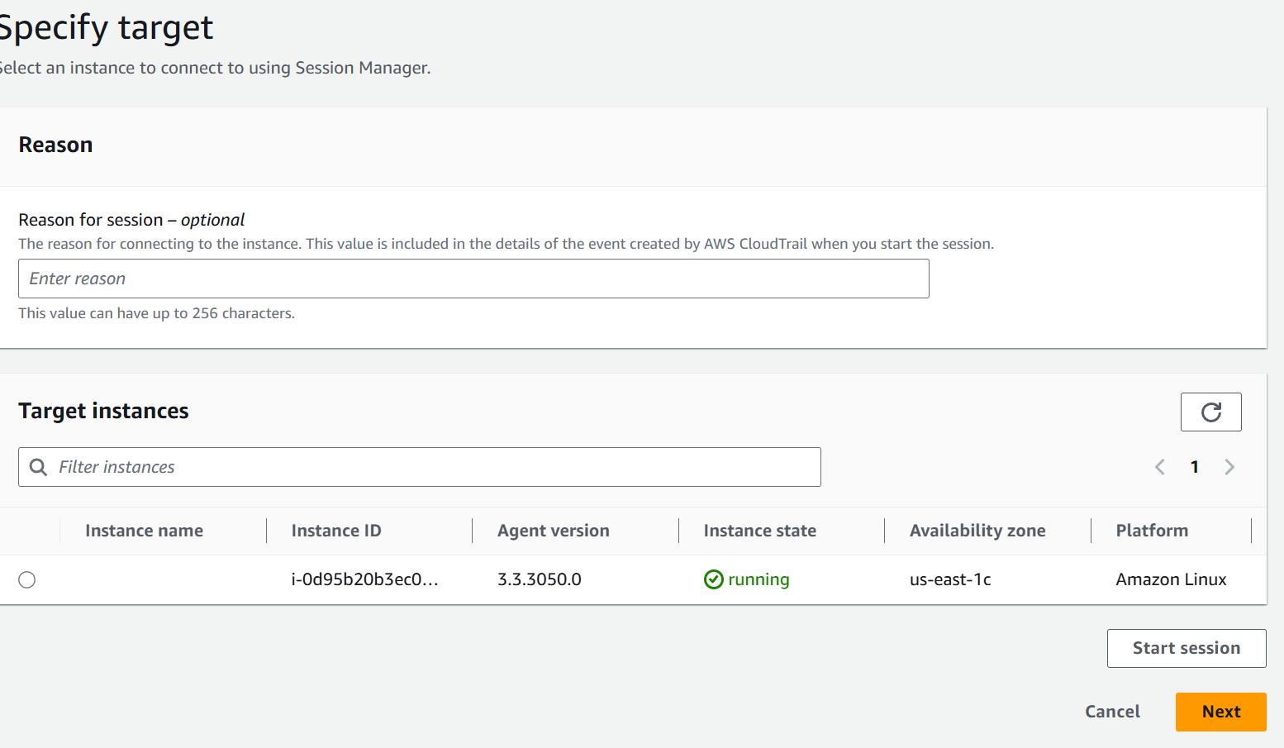Image resolution: width=1284 pixels, height=748 pixels.
Task: Sort by Availability zone column header
Action: [x=977, y=531]
